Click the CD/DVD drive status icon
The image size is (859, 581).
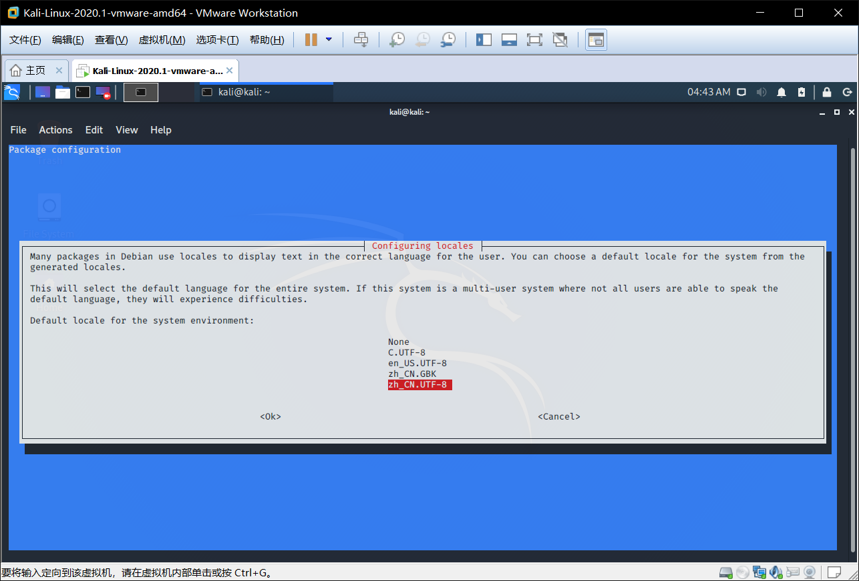pyautogui.click(x=743, y=572)
